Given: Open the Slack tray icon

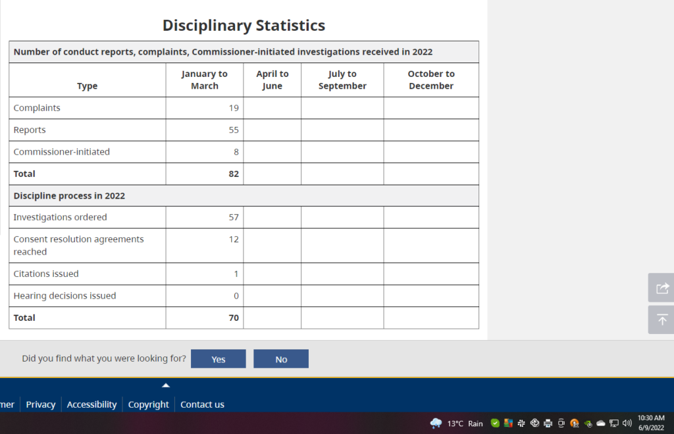Looking at the screenshot, I should (x=521, y=423).
